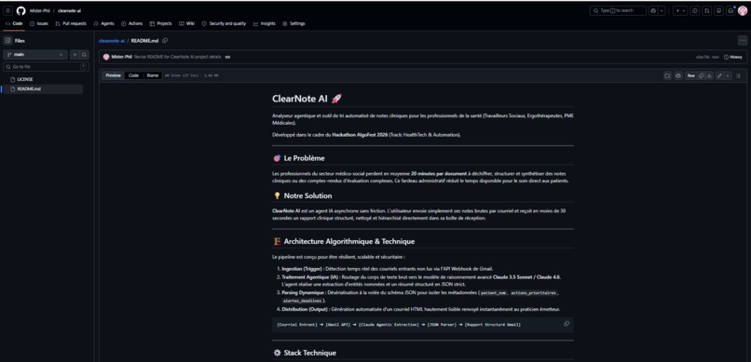The image size is (751, 362).
Task: Open the user avatar menu
Action: pos(743,10)
